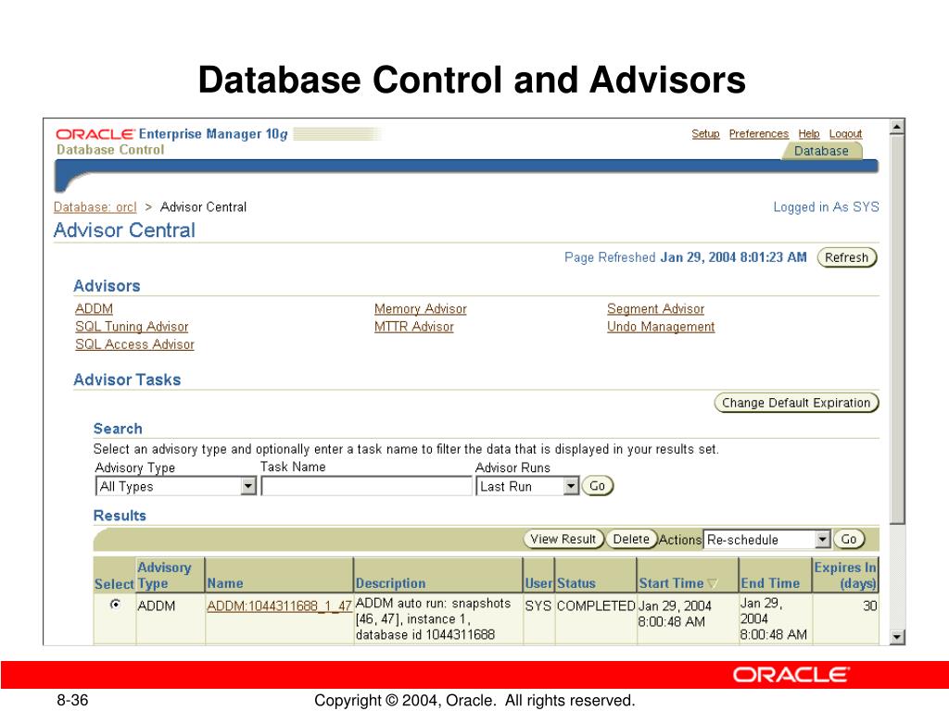The height and width of the screenshot is (711, 949).
Task: Open the Undo Management link
Action: (x=660, y=327)
